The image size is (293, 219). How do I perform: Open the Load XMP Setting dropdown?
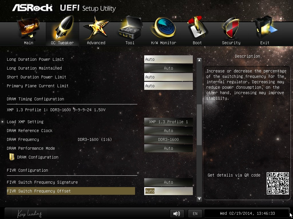tap(168, 122)
